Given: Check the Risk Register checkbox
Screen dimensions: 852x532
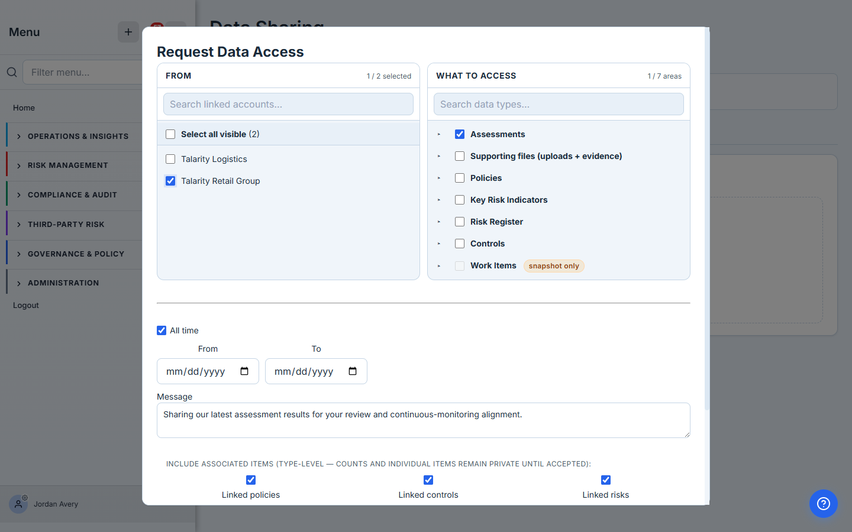Looking at the screenshot, I should [460, 222].
